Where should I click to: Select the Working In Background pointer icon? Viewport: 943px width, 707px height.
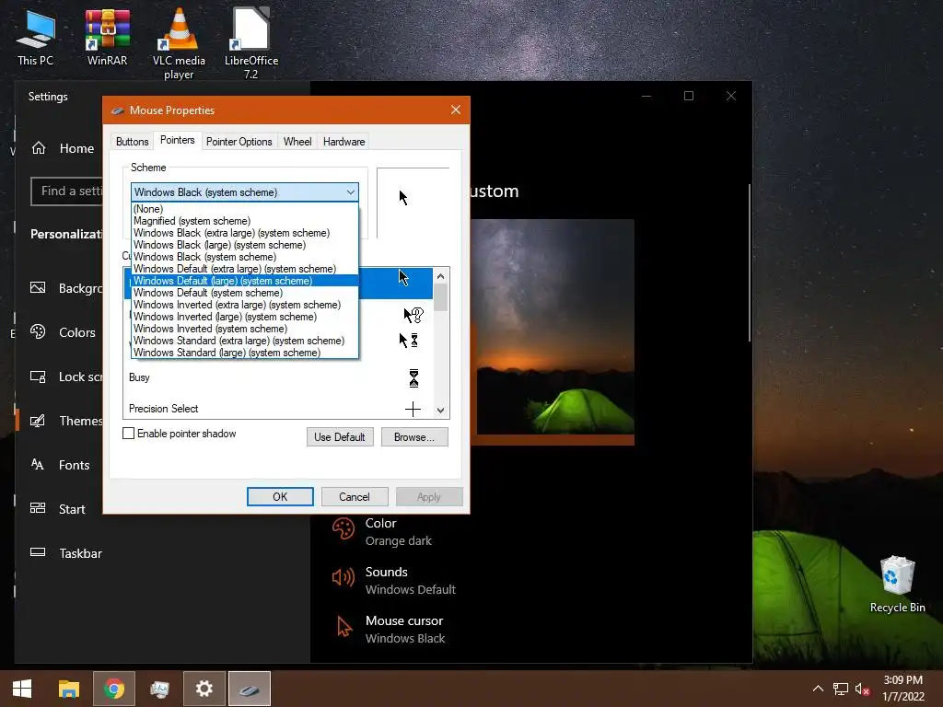tap(409, 341)
